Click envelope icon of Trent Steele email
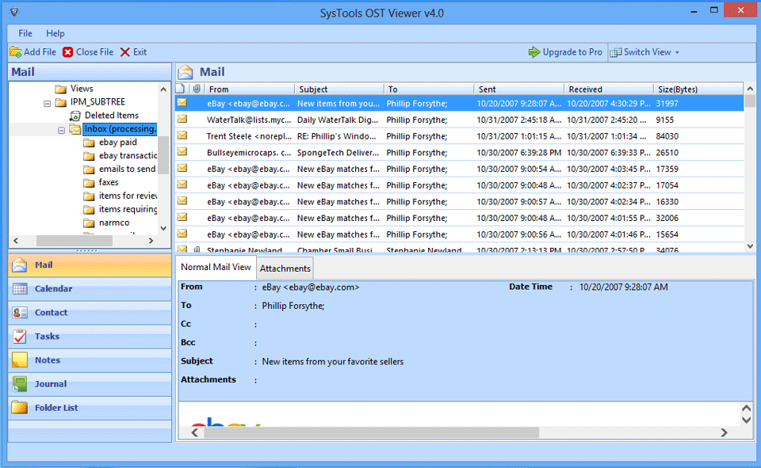 point(182,135)
